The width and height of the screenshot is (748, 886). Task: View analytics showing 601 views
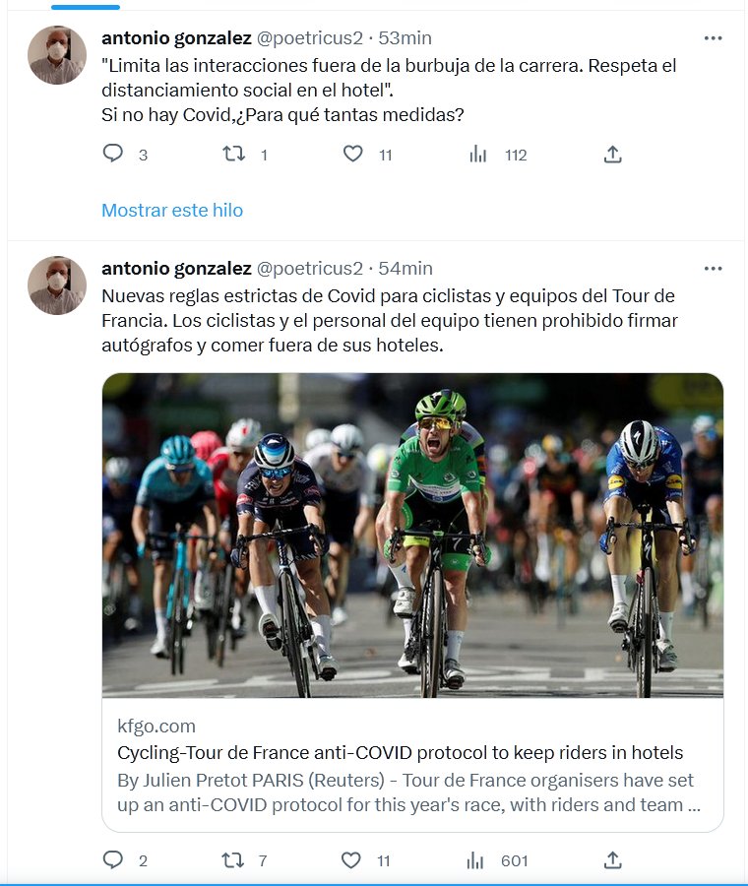[x=478, y=860]
